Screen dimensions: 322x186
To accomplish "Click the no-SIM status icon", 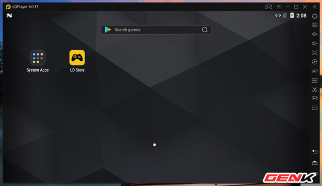I will point(285,16).
